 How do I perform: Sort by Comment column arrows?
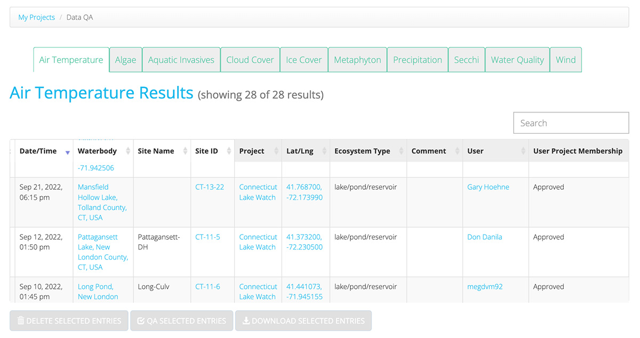point(457,151)
